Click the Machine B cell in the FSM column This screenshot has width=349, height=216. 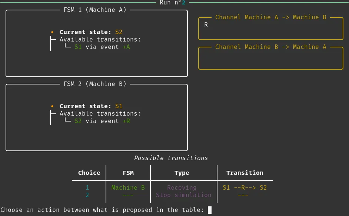tap(128, 187)
